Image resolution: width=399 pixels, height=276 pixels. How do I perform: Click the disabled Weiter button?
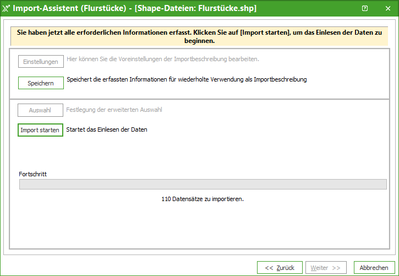pyautogui.click(x=325, y=268)
